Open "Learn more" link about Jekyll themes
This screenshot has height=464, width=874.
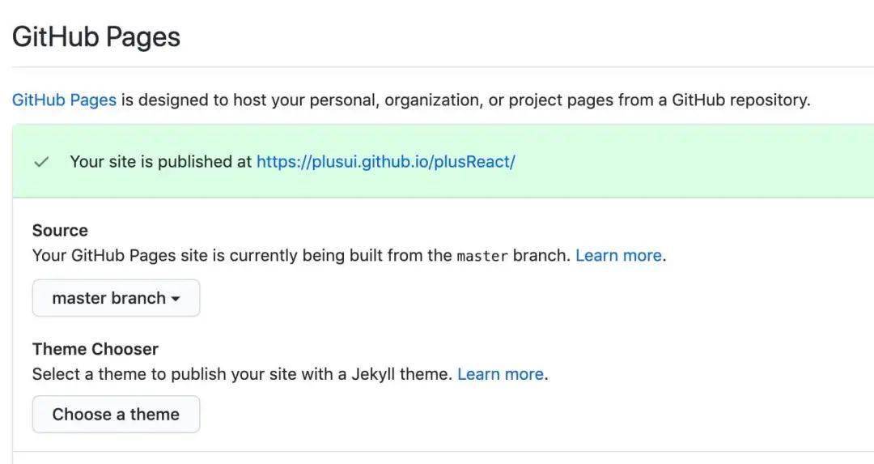500,374
